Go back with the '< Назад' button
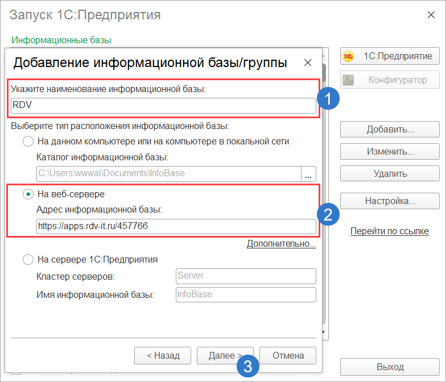 click(x=163, y=356)
